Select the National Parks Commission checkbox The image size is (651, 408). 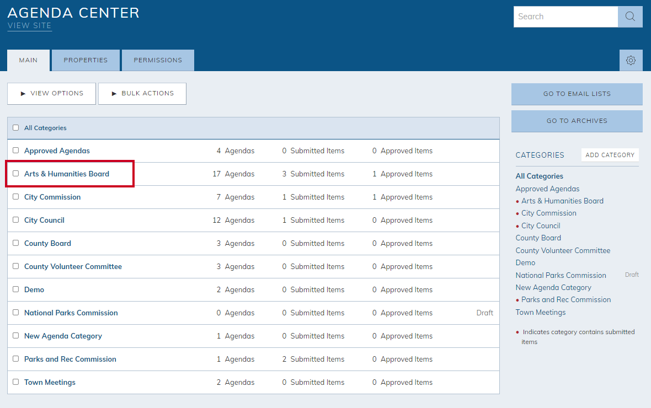tap(16, 312)
